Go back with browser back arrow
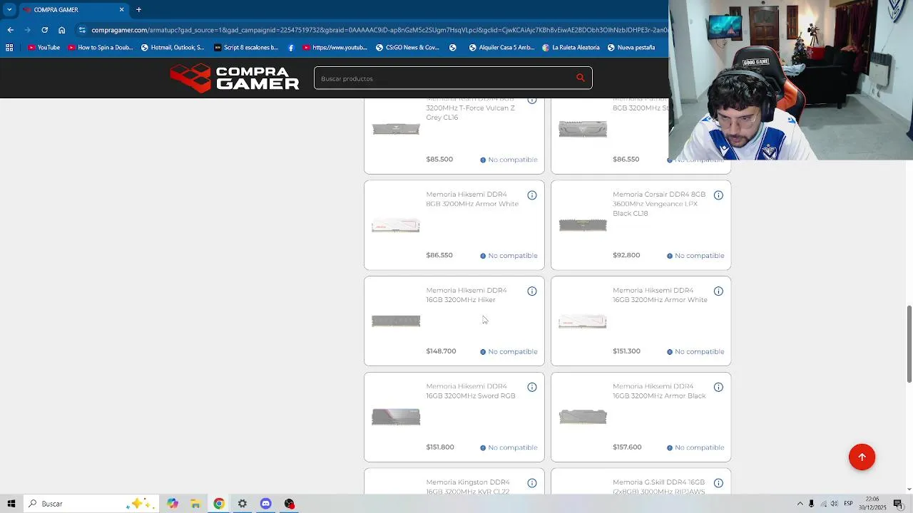The image size is (913, 513). pos(10,30)
